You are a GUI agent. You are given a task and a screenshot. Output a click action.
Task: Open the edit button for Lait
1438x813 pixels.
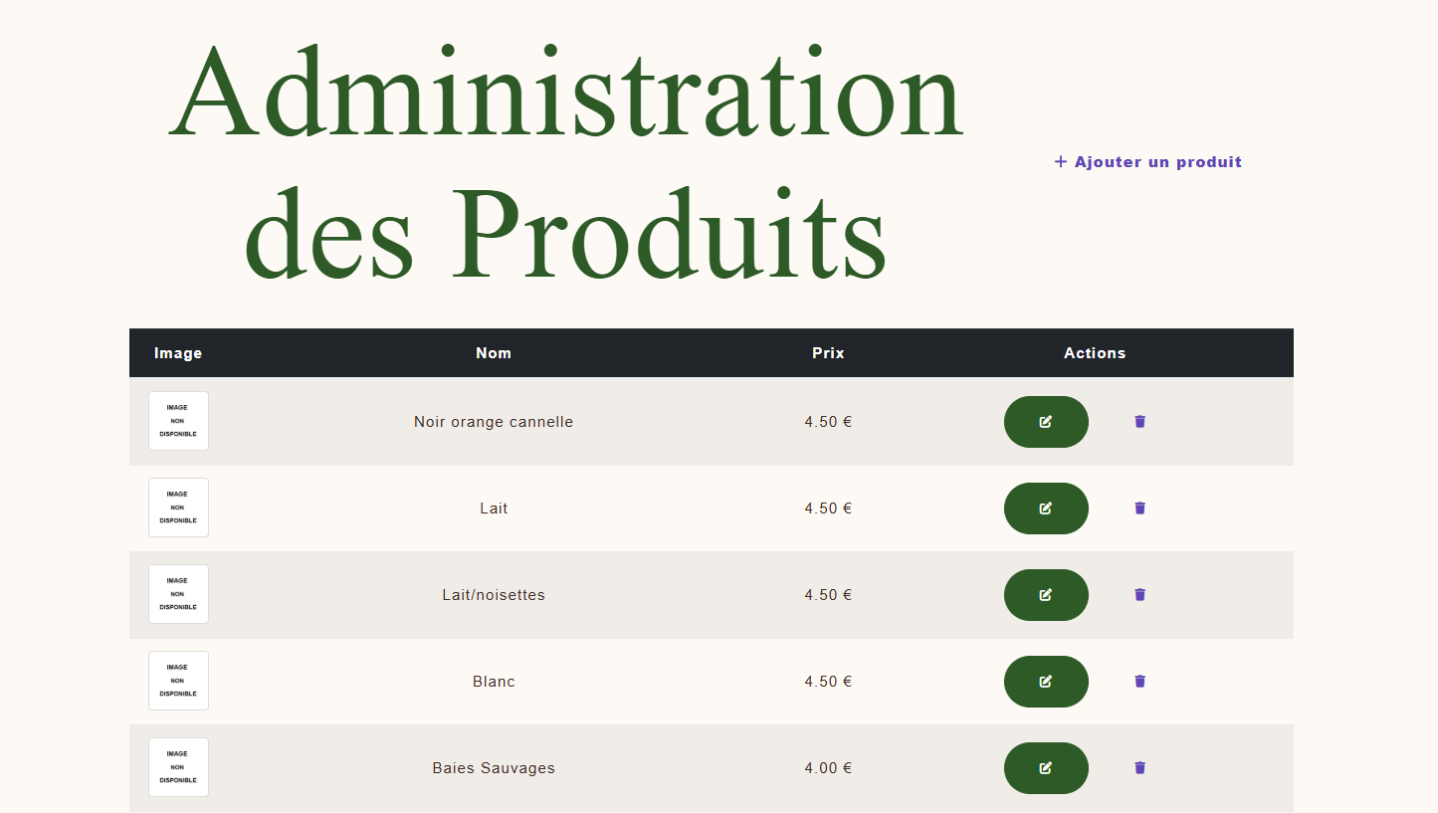1046,508
